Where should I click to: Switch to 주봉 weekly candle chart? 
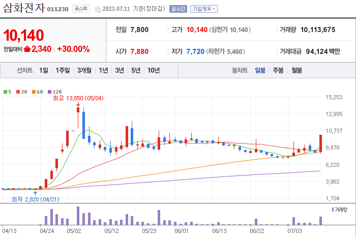[x=278, y=70]
